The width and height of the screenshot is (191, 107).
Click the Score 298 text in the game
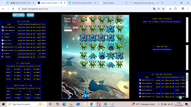[x=70, y=18]
